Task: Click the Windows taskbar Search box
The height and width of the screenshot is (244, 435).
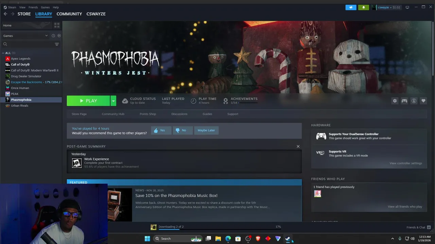Action: (178, 239)
